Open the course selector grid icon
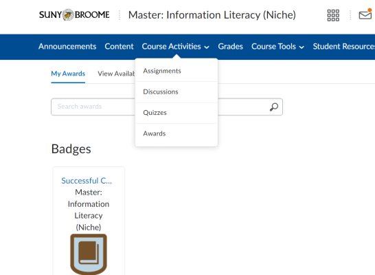Image resolution: width=375 pixels, height=275 pixels. 333,15
